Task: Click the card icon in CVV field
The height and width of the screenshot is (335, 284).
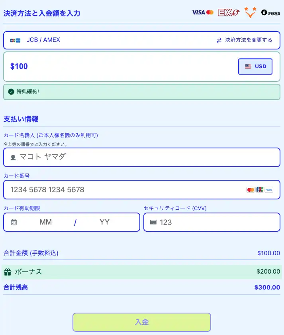Action: coord(153,223)
